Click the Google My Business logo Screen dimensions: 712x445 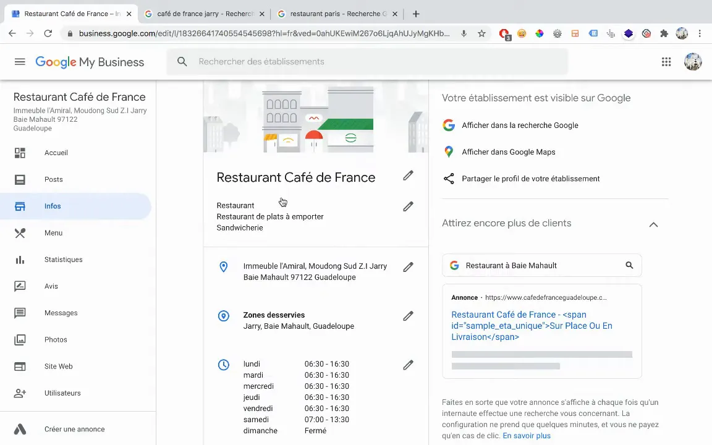pos(90,62)
